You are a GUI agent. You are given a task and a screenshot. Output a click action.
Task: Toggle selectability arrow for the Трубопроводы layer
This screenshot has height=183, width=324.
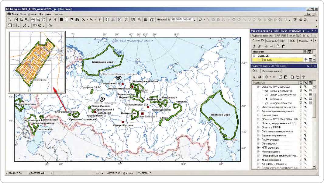(305, 139)
